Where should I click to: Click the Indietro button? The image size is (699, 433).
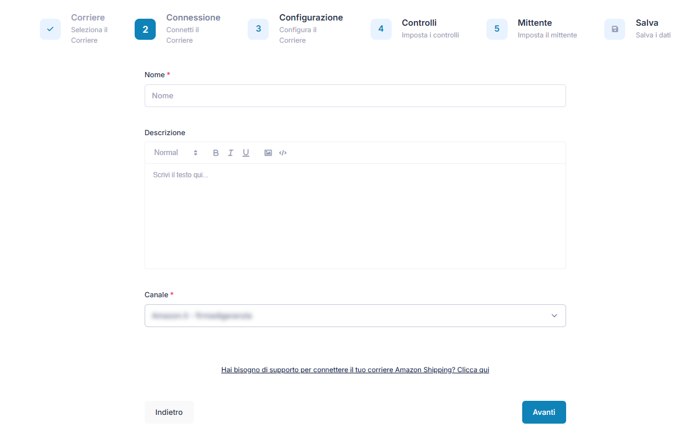pyautogui.click(x=169, y=412)
